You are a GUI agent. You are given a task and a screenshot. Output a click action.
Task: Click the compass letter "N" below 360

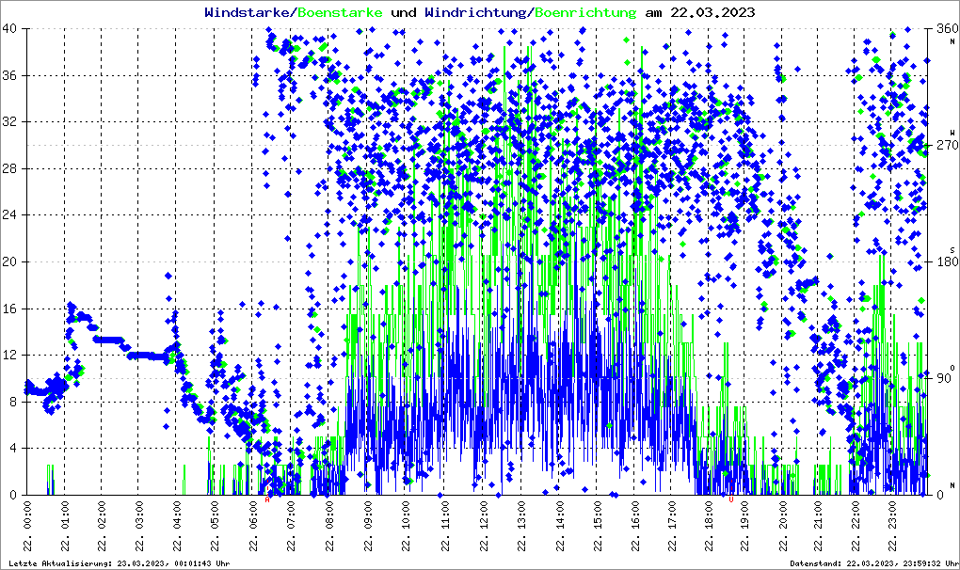(x=952, y=41)
